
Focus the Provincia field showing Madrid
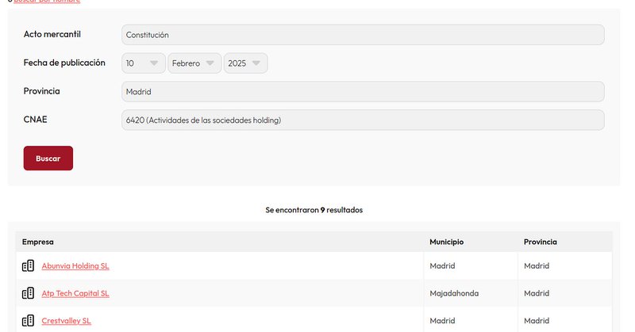tap(363, 91)
